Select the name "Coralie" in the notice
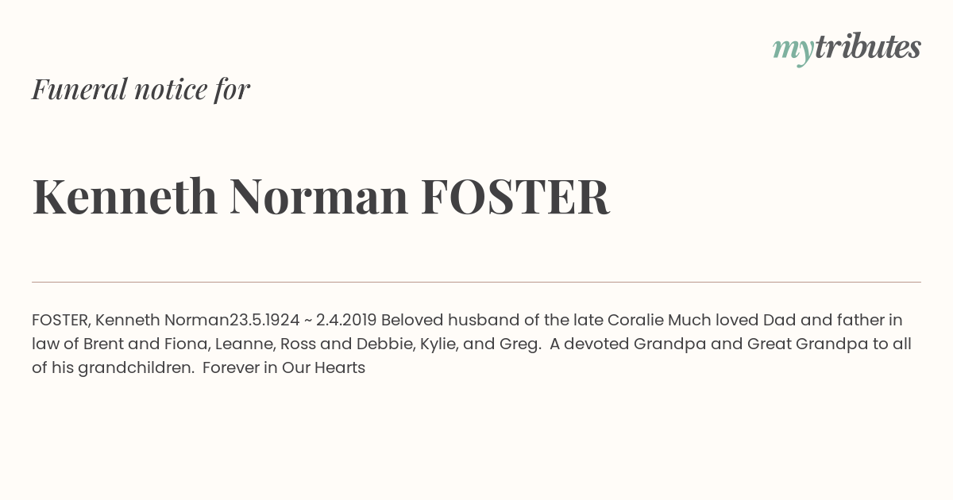The width and height of the screenshot is (953, 500). (635, 320)
